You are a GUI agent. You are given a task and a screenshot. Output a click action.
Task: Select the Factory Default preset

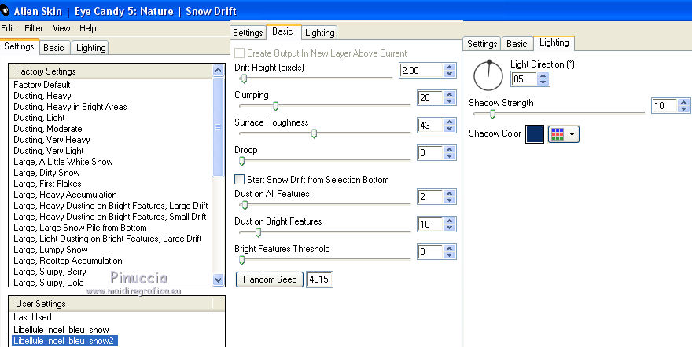coord(42,85)
